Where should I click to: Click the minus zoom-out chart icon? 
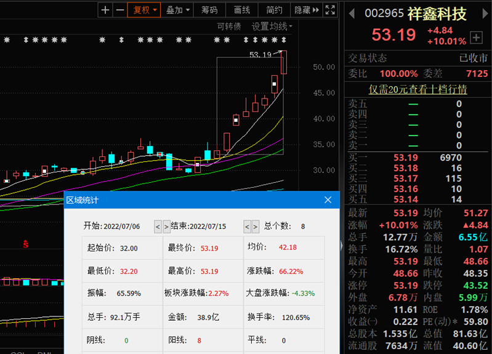coord(119,10)
